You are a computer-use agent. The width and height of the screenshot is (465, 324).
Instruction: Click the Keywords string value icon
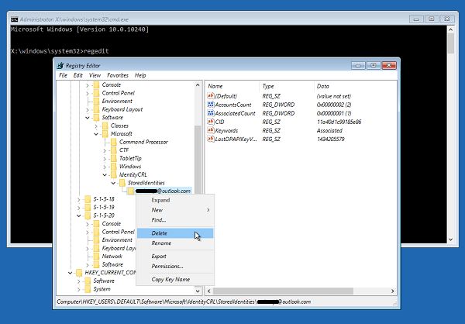tap(210, 131)
